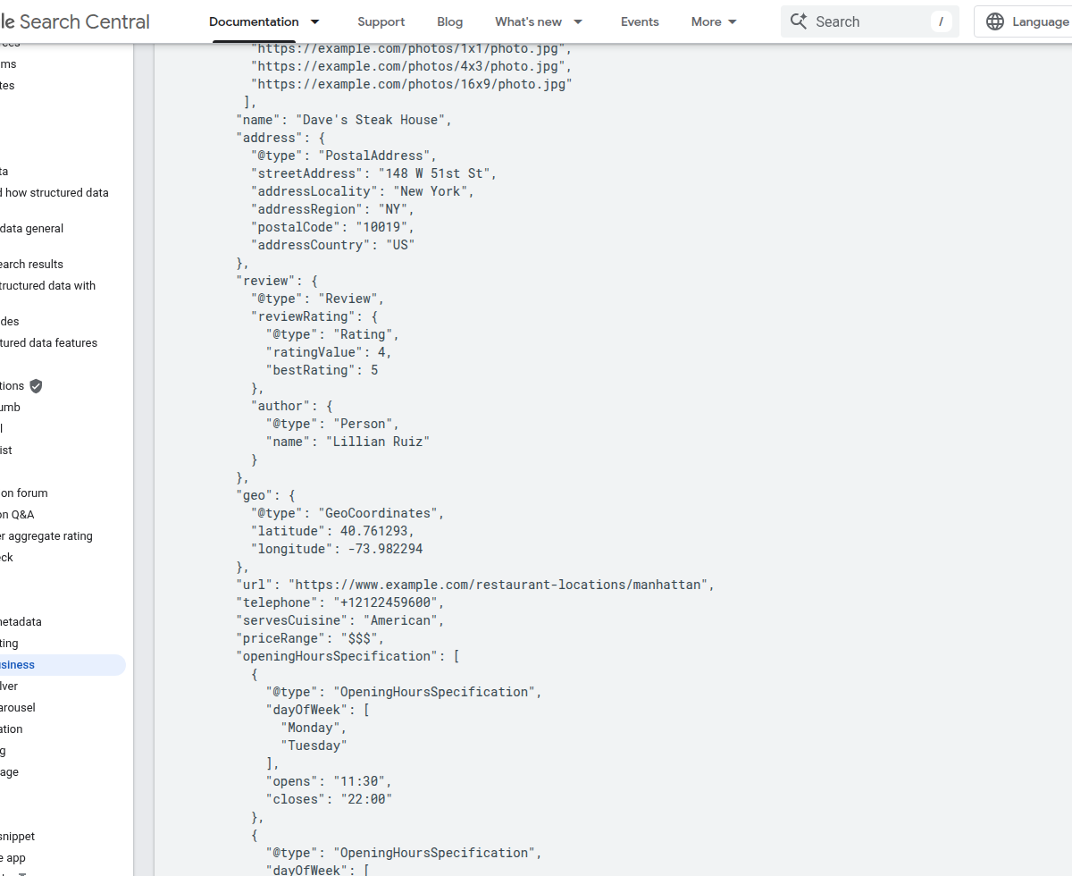Open sidebar item ending 'data general'
The height and width of the screenshot is (876, 1072).
[x=32, y=229]
